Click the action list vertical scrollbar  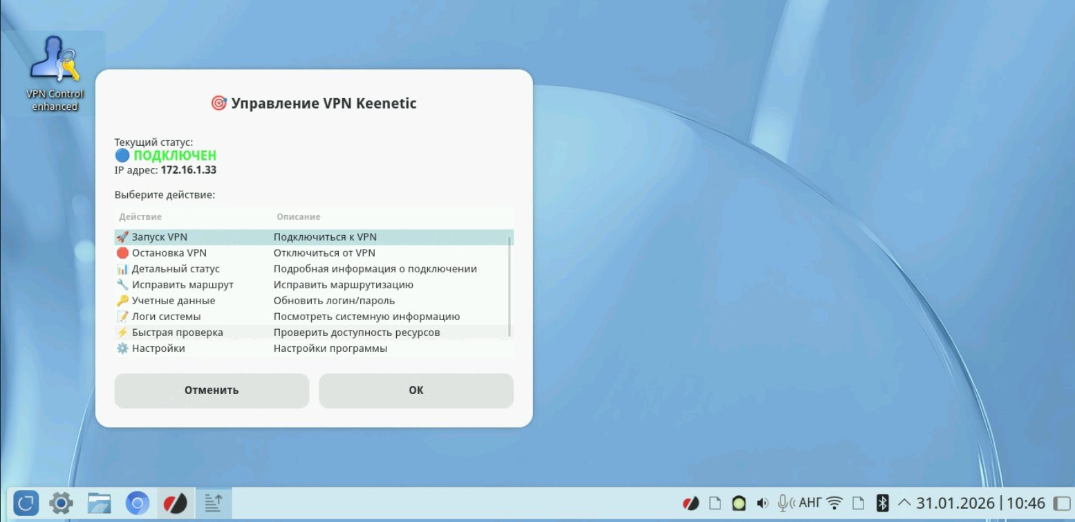[510, 286]
